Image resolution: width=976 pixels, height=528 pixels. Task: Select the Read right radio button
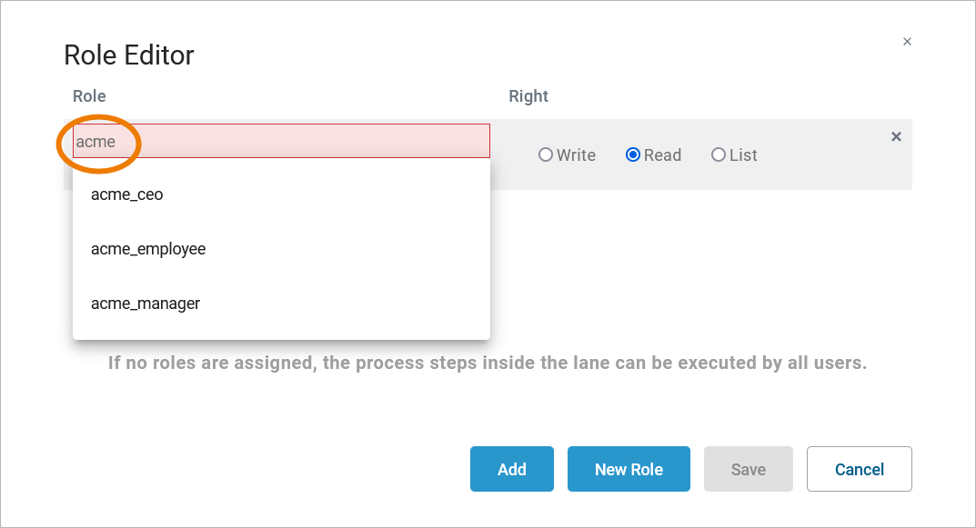coord(633,155)
